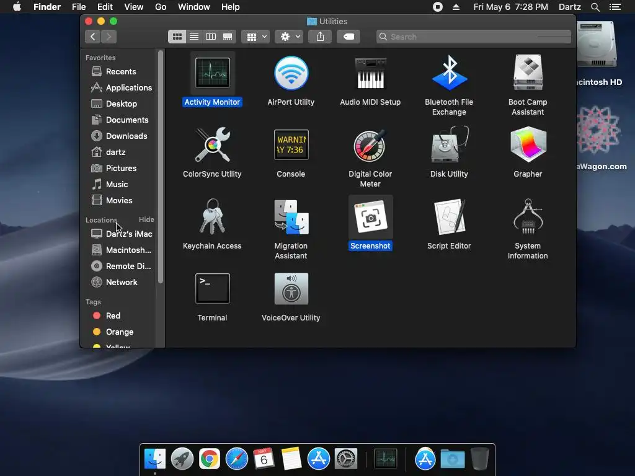Screen dimensions: 635x476
Task: Select Migration Assistant icon
Action: coord(291,217)
